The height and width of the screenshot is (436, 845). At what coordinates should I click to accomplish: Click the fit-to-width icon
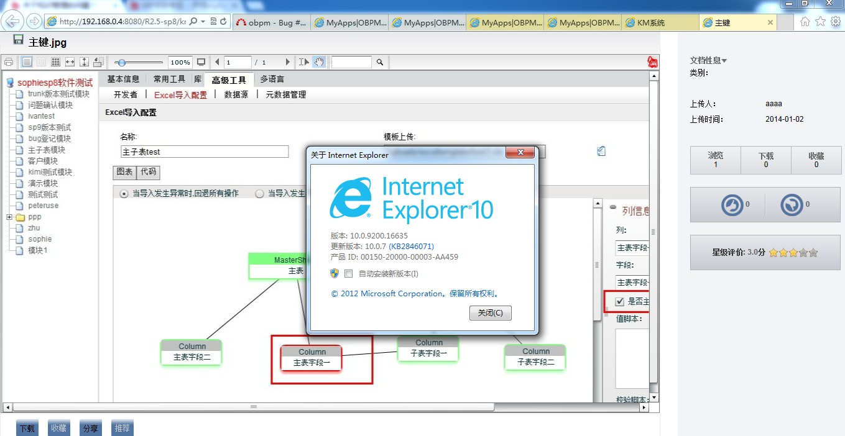click(70, 62)
